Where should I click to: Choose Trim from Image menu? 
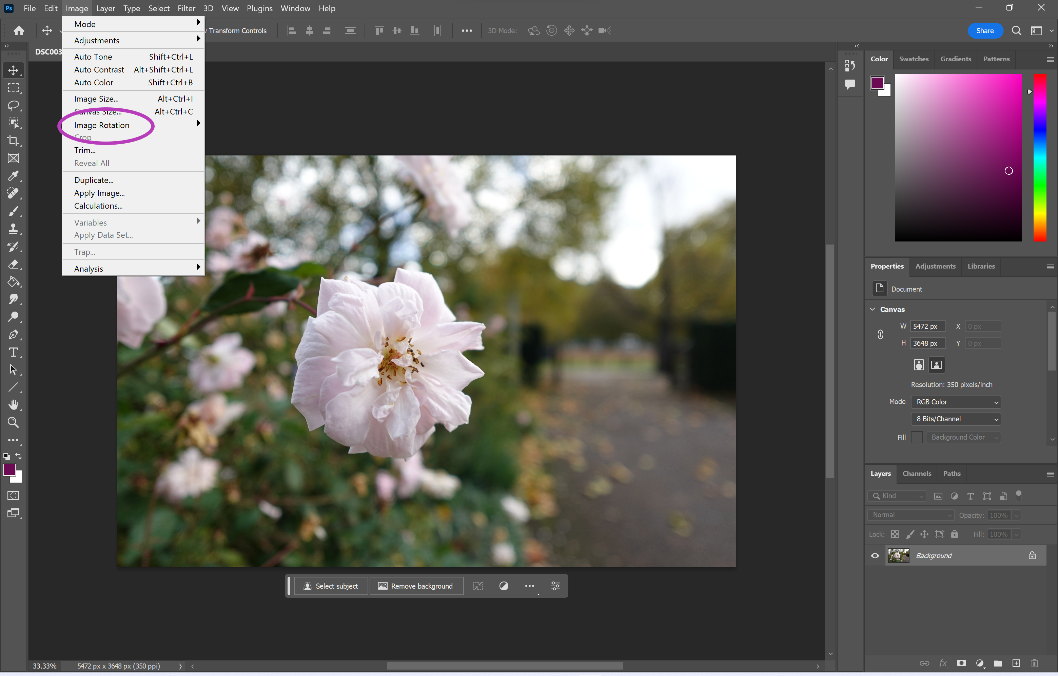click(x=133, y=150)
